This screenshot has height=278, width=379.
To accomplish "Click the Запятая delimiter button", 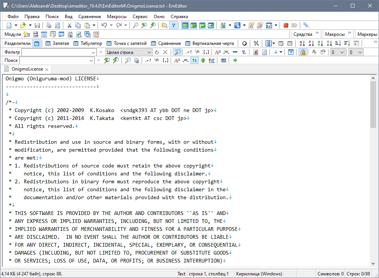I will click(x=57, y=43).
